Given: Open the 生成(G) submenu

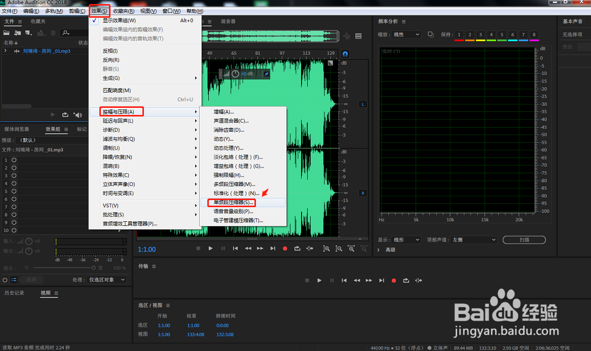Looking at the screenshot, I should 145,79.
